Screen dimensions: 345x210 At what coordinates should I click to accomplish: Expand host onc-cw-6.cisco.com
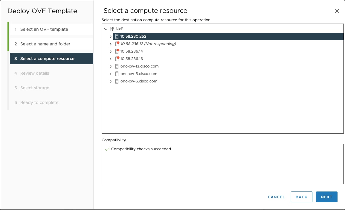(x=110, y=81)
